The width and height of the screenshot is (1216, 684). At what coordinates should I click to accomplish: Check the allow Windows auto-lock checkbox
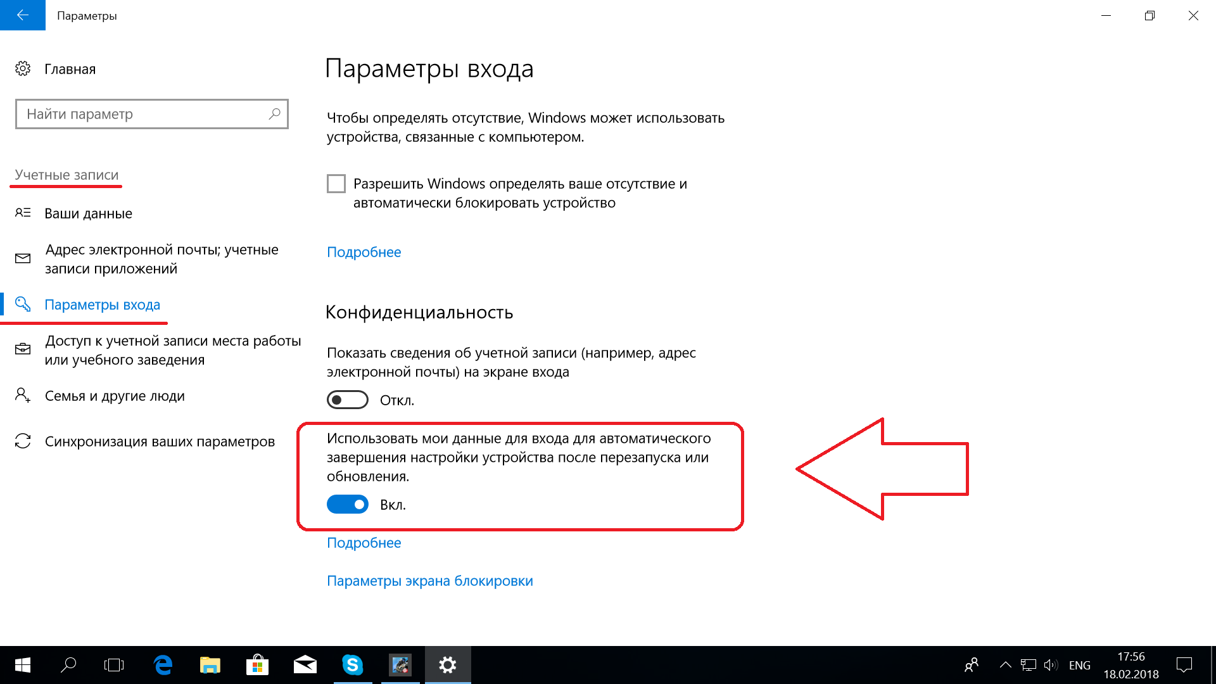pyautogui.click(x=336, y=184)
